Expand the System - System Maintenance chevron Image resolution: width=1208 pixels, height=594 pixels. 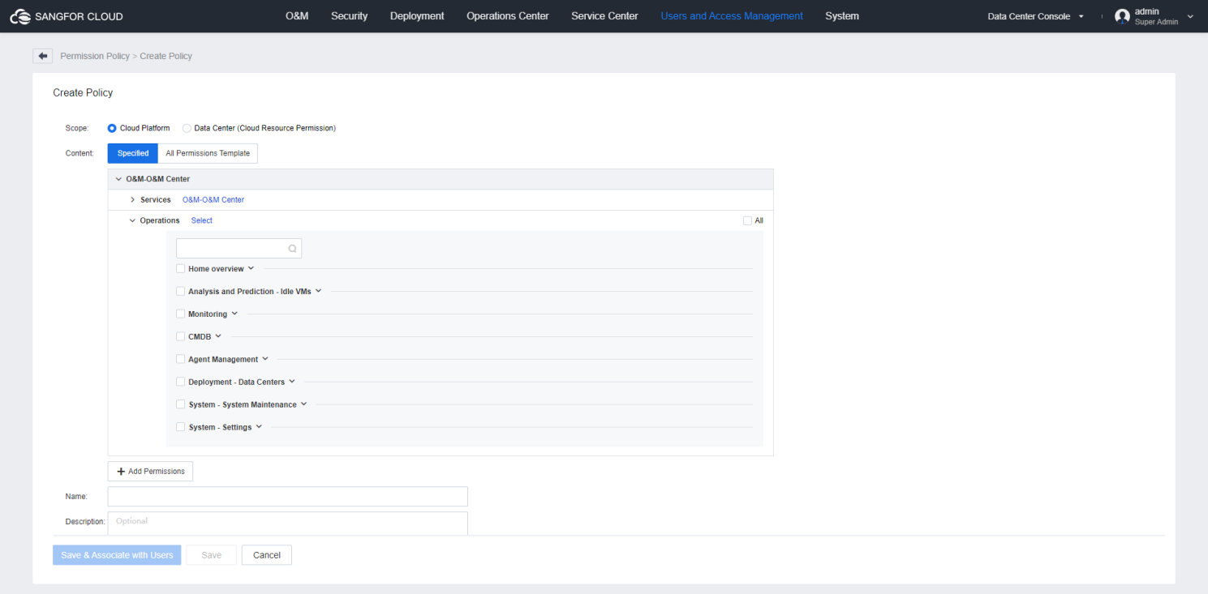[303, 404]
